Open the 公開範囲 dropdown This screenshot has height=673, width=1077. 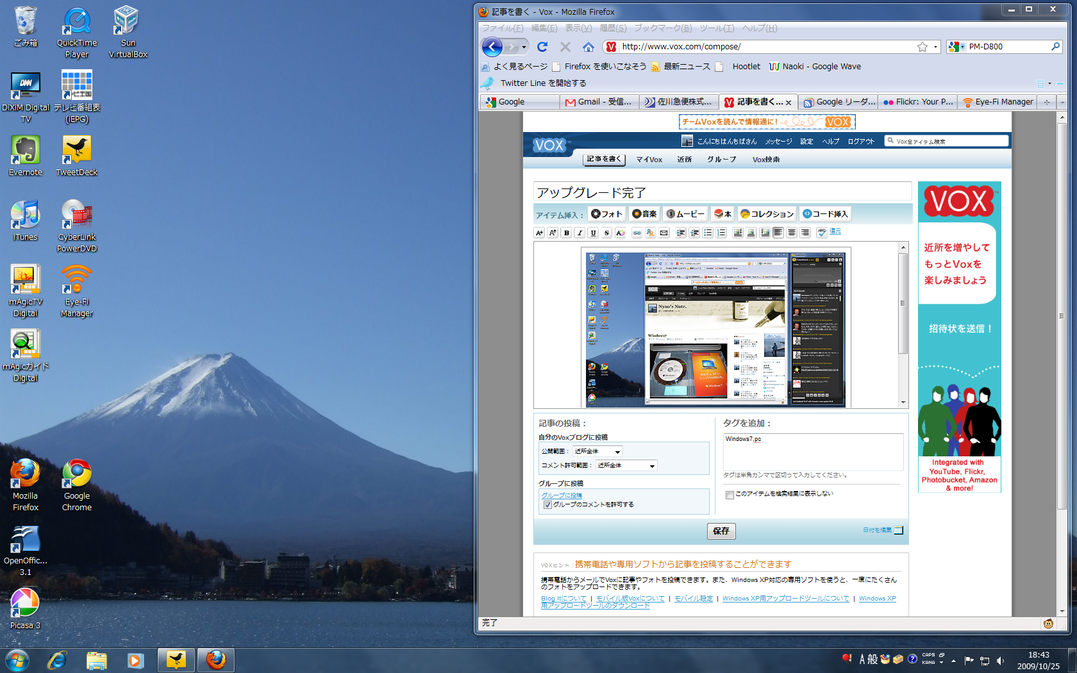coord(597,451)
